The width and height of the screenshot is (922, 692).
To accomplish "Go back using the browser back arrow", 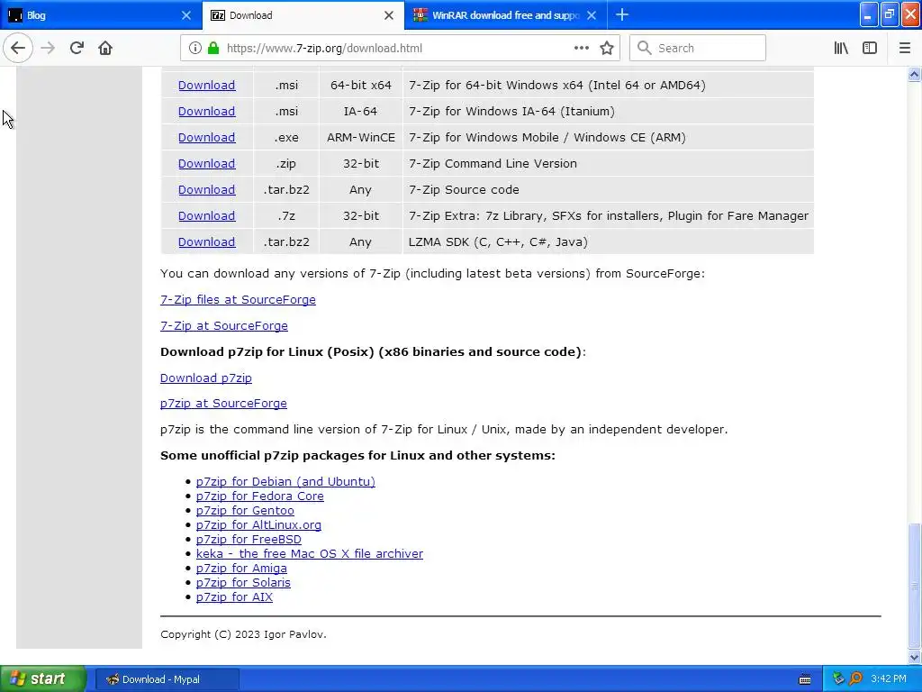I will (18, 48).
